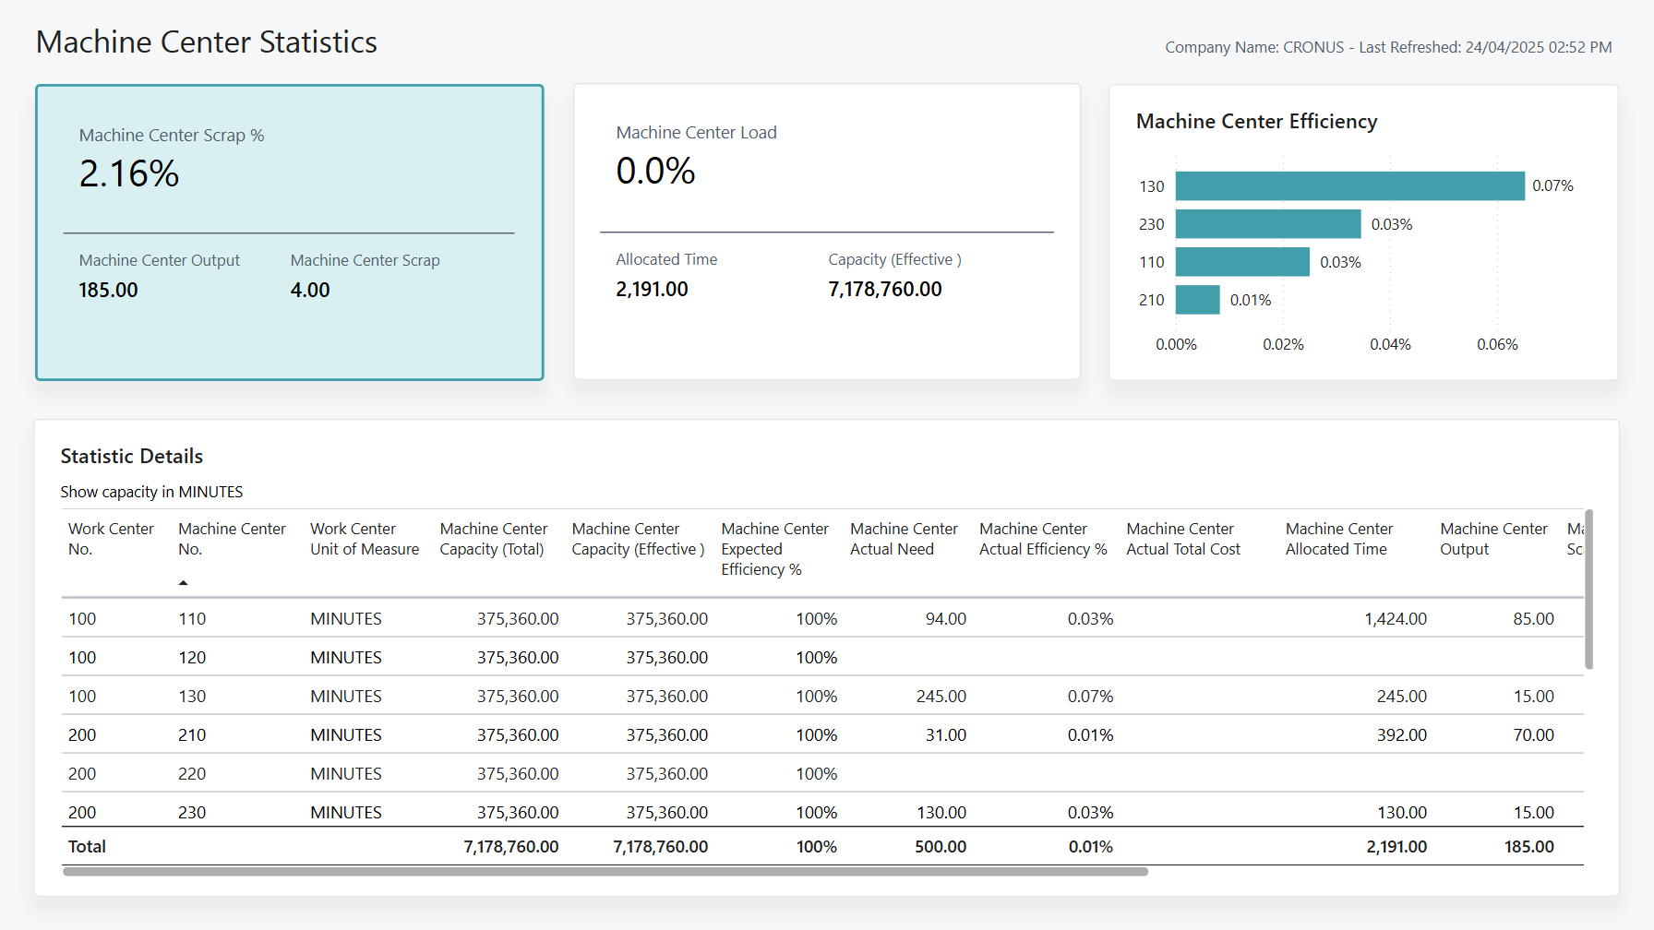Sort by Machine Center Capacity (Total) header
Screen dimensions: 1654x930
(x=494, y=539)
